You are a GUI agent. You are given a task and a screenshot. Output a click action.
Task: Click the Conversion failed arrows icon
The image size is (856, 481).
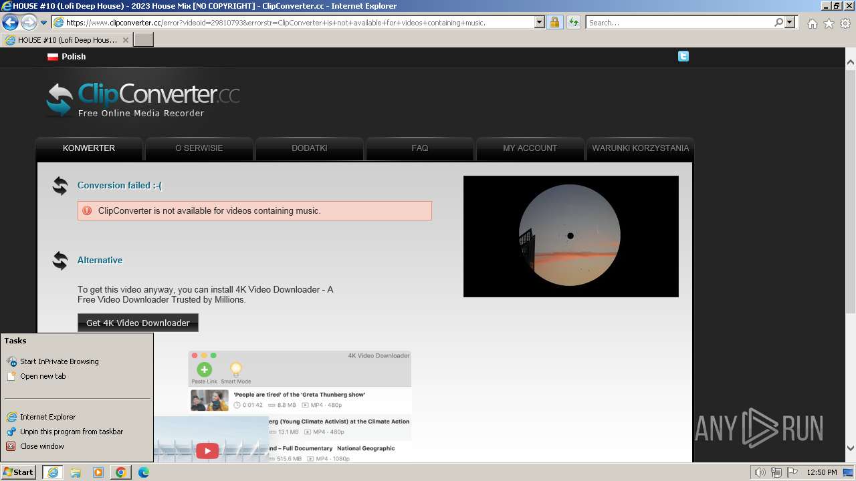pos(60,186)
